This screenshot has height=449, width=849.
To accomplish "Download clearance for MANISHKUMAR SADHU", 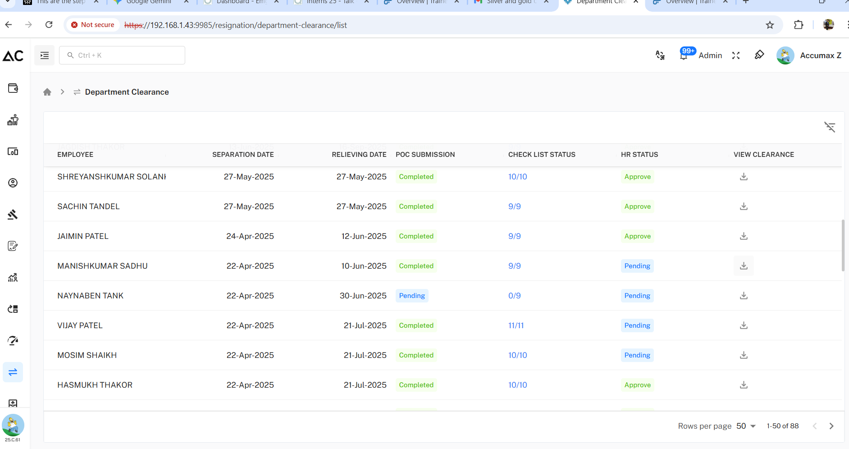I will (x=744, y=266).
